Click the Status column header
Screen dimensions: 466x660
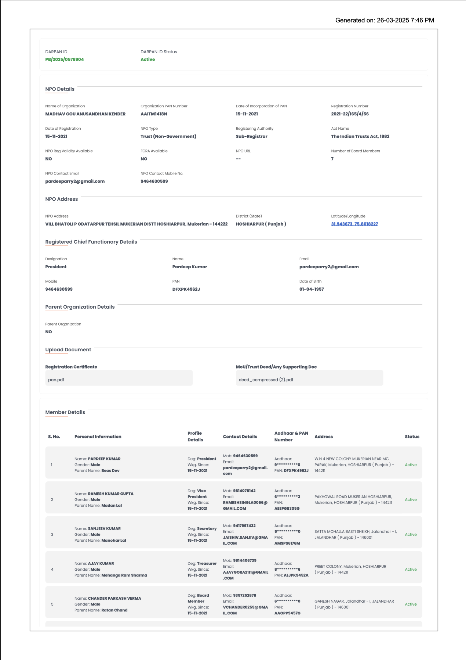click(x=412, y=437)
